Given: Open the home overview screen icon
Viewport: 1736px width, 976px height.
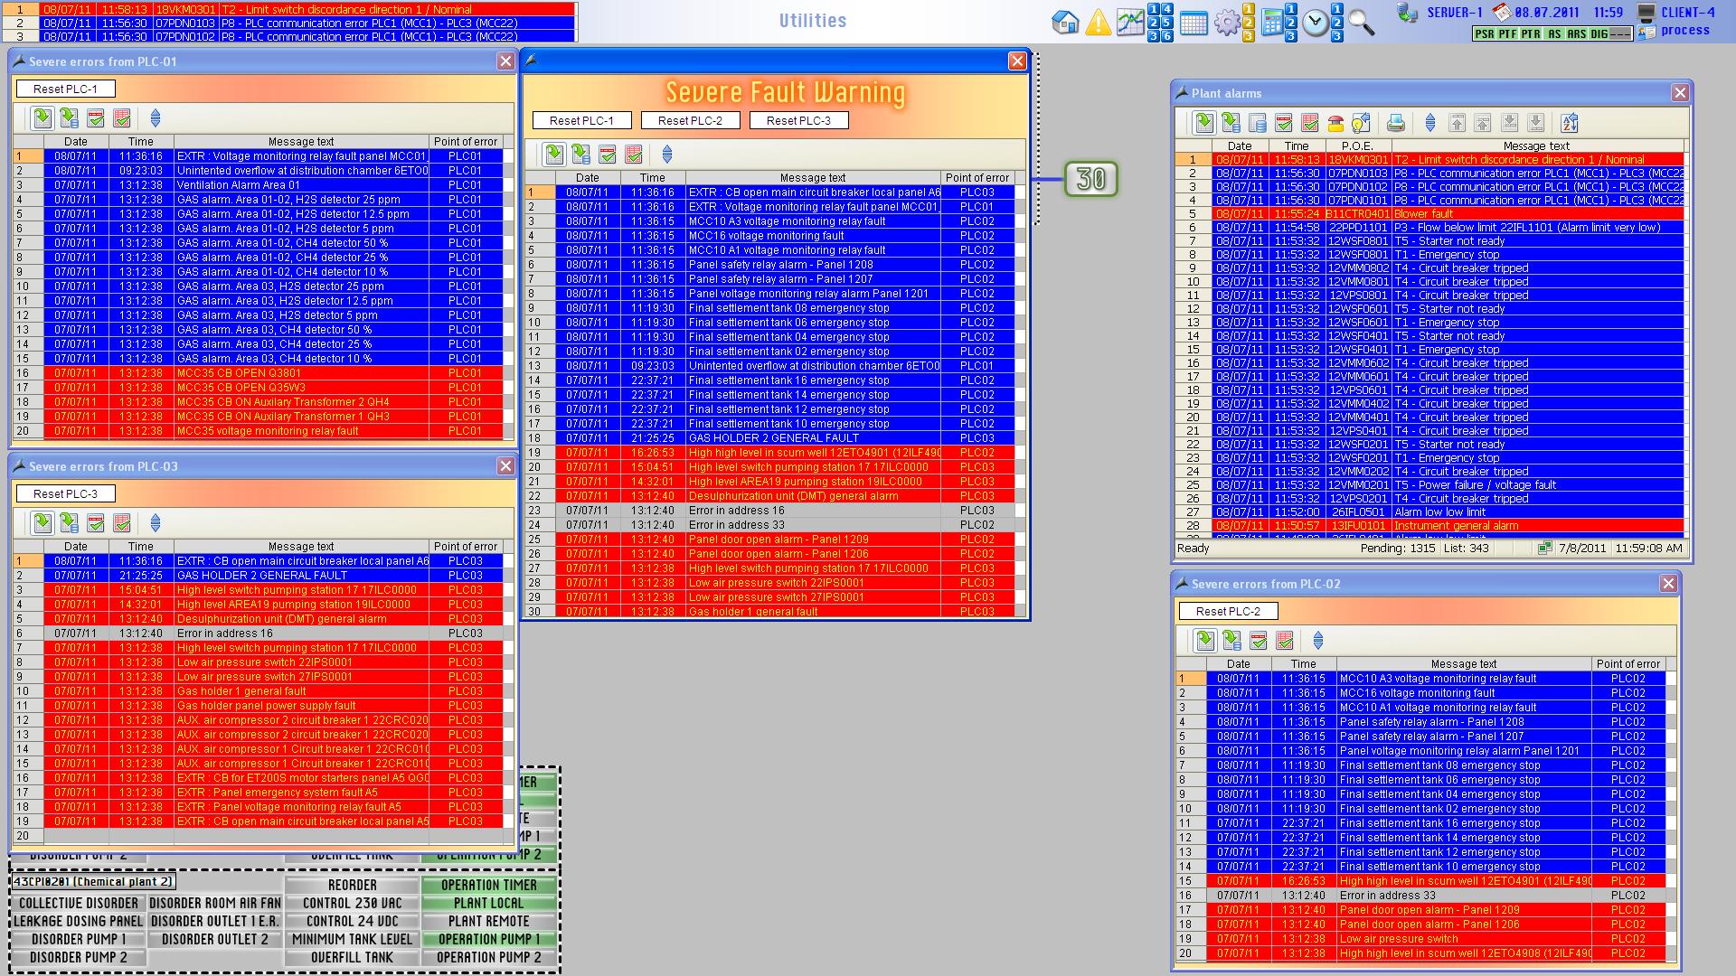Looking at the screenshot, I should pos(1066,22).
